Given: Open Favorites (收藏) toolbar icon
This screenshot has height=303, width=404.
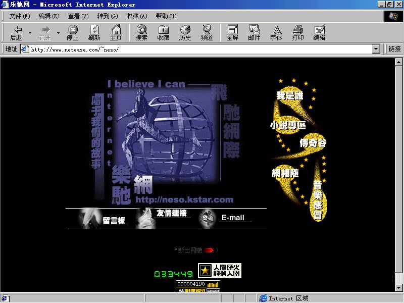Looking at the screenshot, I should (163, 33).
